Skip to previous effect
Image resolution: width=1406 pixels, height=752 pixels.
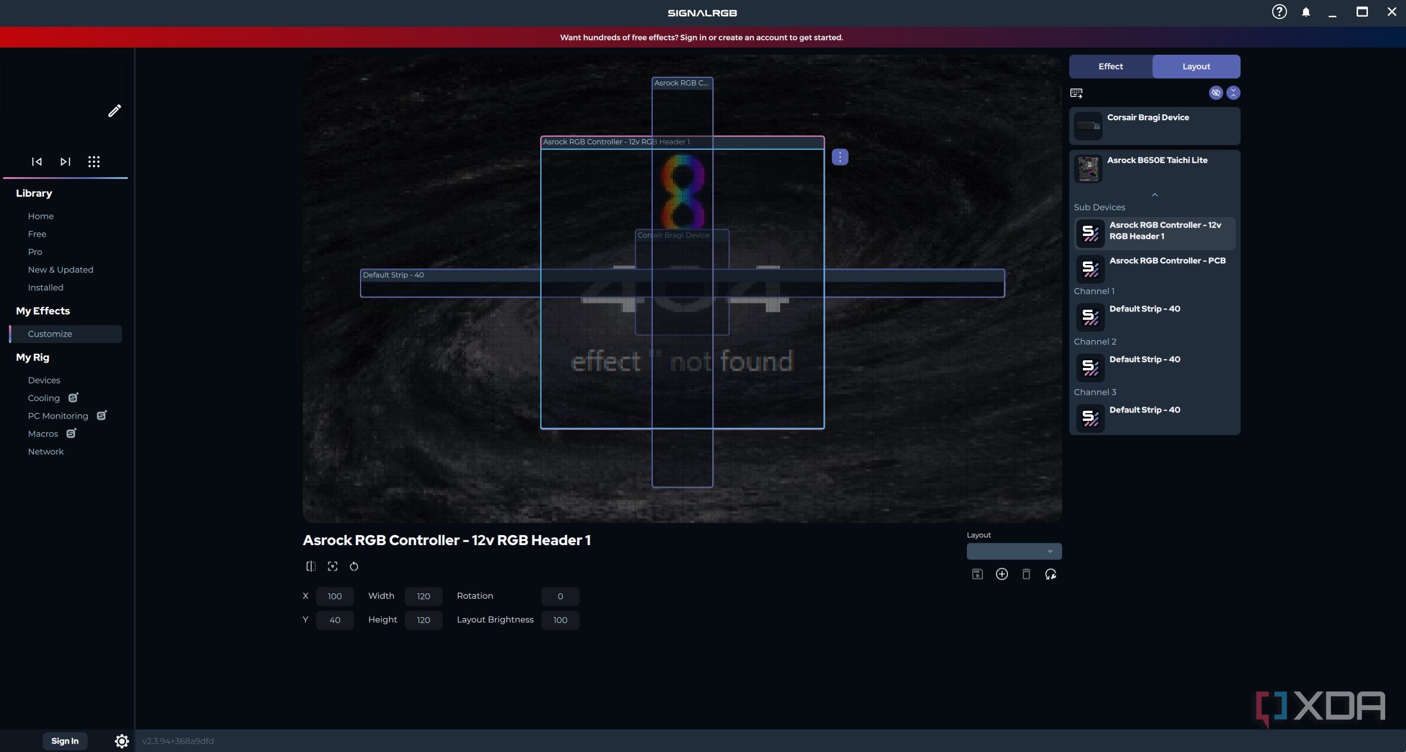37,162
